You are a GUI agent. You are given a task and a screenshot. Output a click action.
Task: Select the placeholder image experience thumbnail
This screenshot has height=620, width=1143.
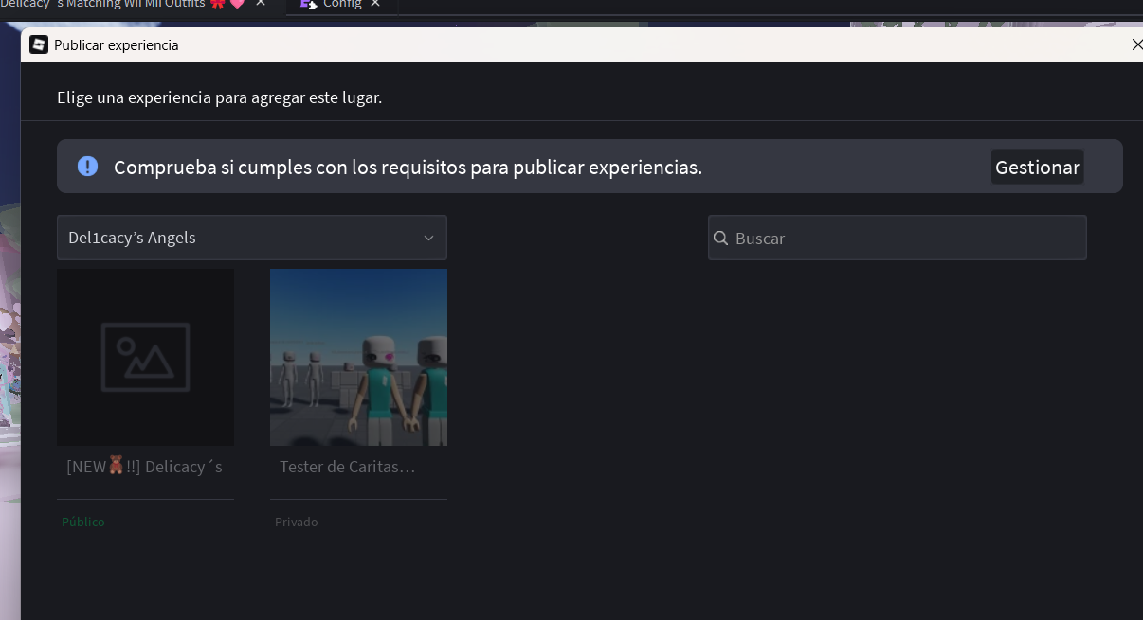coord(145,357)
